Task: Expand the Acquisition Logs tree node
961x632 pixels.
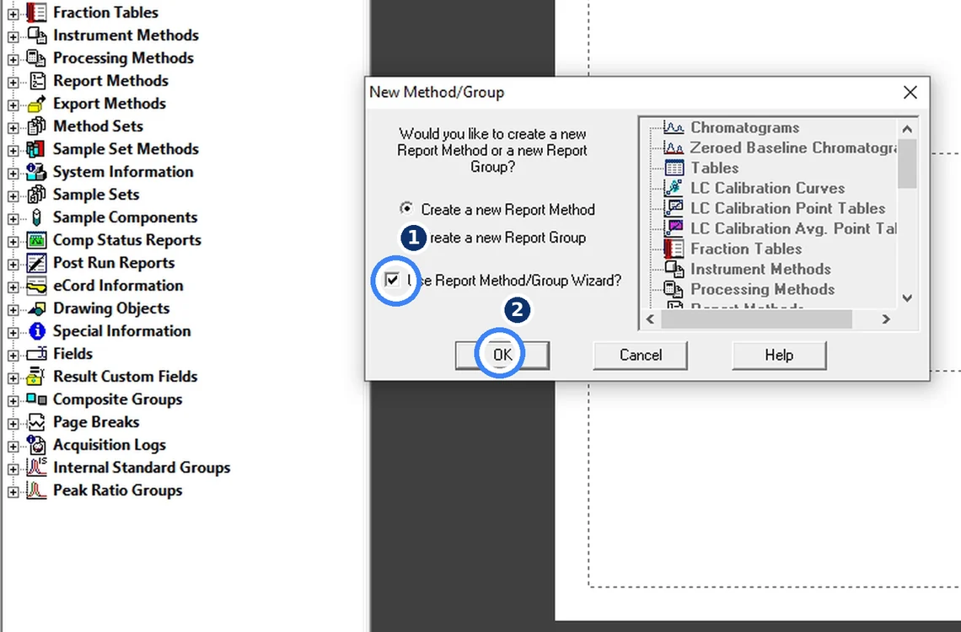Action: [13, 447]
